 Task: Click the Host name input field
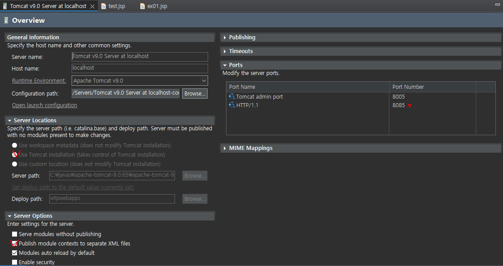[140, 68]
